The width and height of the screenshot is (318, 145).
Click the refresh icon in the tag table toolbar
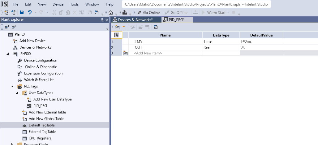[156, 27]
